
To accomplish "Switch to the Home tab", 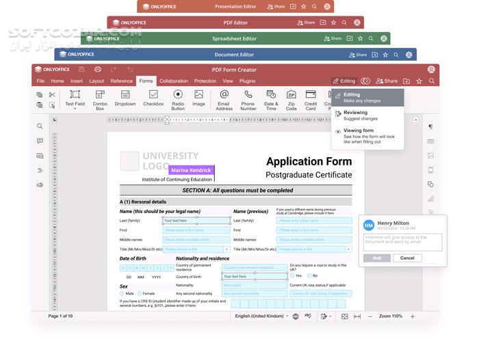I will 57,81.
